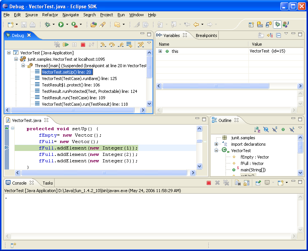Open the Run launch history dropdown arrow
The height and width of the screenshot is (251, 308).
(x=67, y=25)
